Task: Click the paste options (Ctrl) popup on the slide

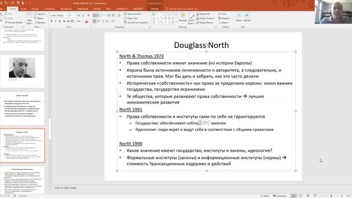Action: [204, 122]
